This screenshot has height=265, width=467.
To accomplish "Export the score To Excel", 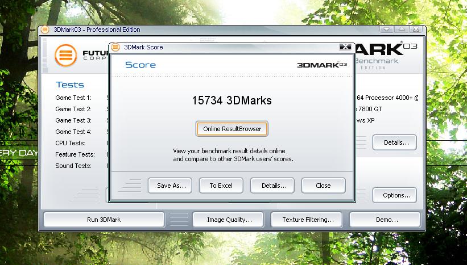I will pos(221,186).
